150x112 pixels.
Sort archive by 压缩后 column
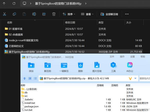coord(114,85)
